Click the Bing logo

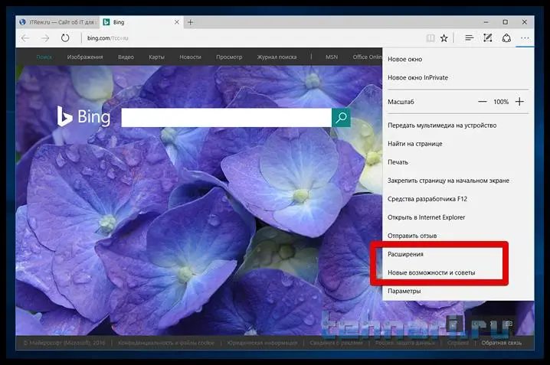pyautogui.click(x=83, y=116)
